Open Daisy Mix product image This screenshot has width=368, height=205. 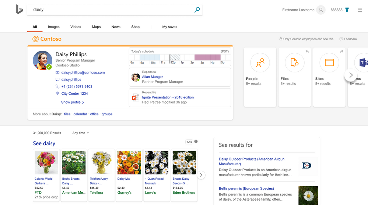pyautogui.click(x=129, y=163)
